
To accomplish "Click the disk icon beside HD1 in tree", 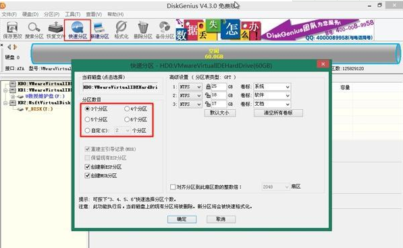I will coord(13,90).
